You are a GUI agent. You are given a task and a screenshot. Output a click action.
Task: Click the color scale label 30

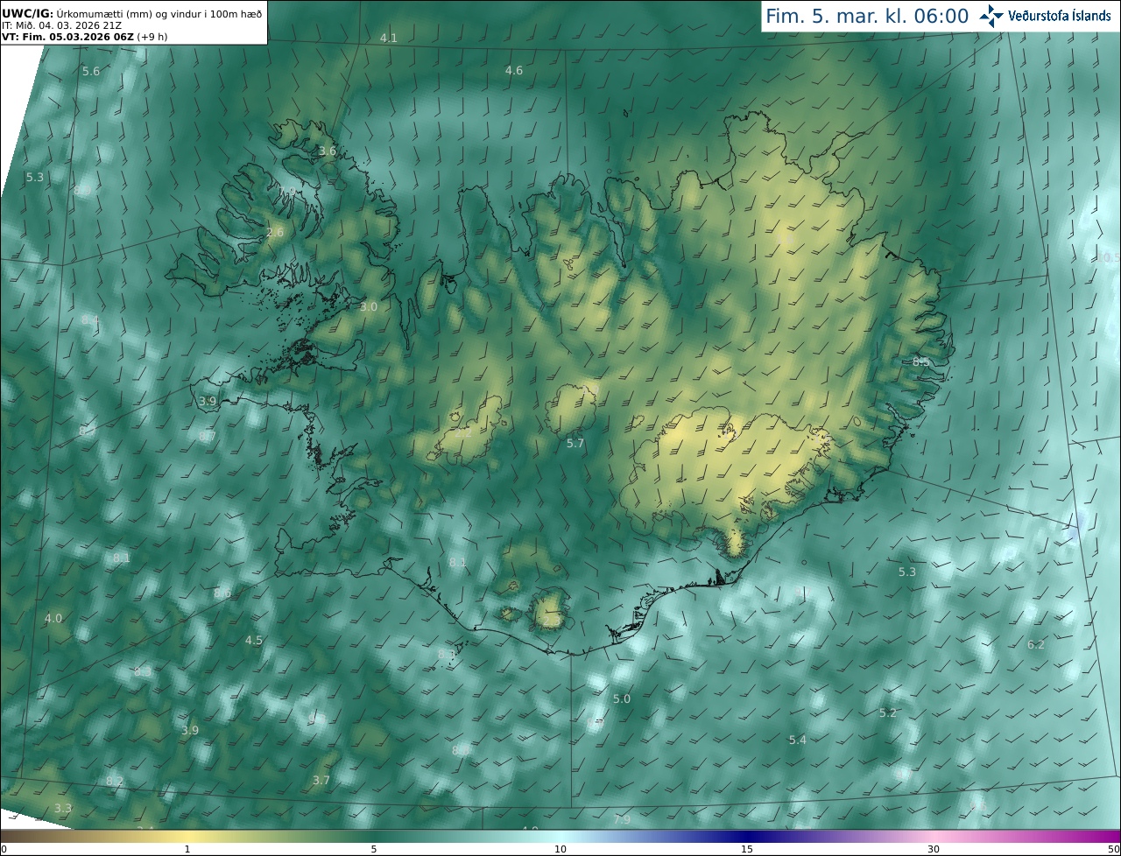point(934,849)
